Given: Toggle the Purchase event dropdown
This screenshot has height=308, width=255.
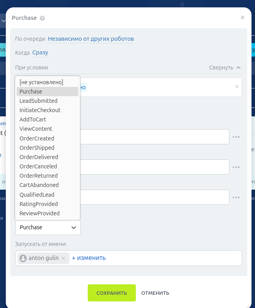Looking at the screenshot, I should click(48, 228).
